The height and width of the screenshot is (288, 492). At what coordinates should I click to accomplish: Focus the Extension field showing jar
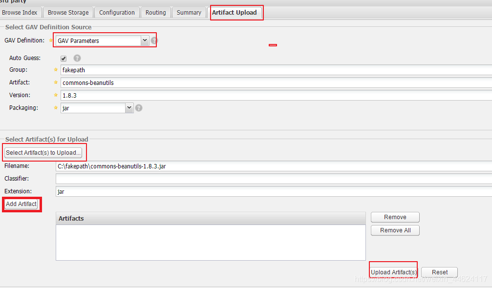[274, 191]
